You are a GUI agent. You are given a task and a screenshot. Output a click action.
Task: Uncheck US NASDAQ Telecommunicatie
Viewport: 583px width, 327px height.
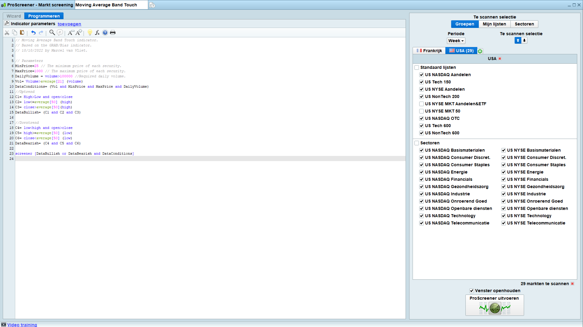(421, 223)
